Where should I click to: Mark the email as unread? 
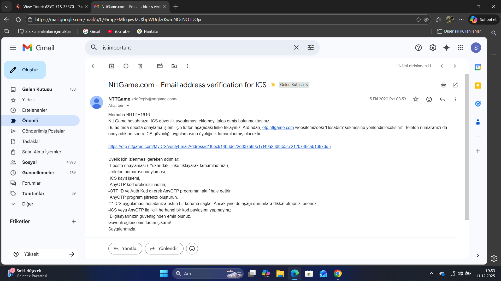pos(160,66)
